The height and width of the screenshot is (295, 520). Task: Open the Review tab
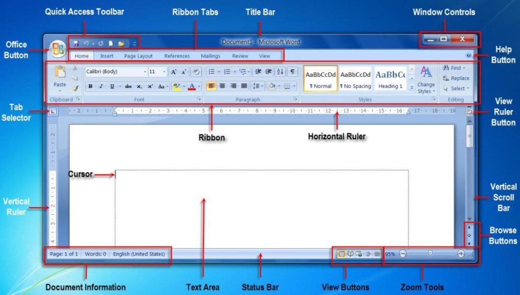point(240,56)
